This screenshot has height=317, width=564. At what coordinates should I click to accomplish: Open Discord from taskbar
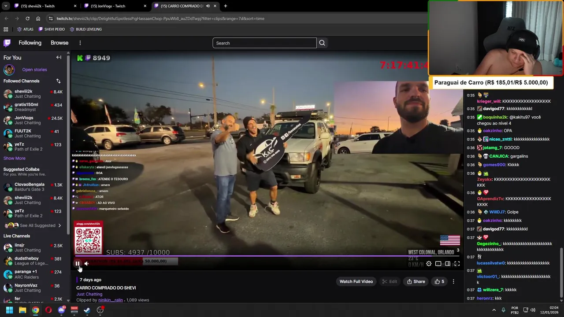pyautogui.click(x=61, y=310)
